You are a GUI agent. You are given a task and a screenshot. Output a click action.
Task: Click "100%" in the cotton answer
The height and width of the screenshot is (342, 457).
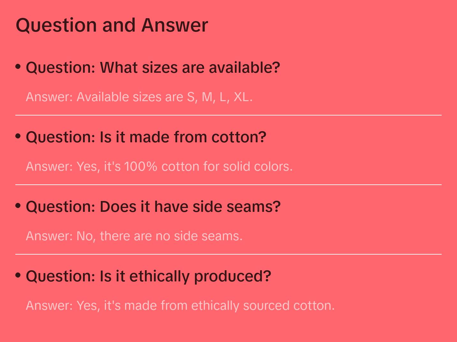pos(140,167)
